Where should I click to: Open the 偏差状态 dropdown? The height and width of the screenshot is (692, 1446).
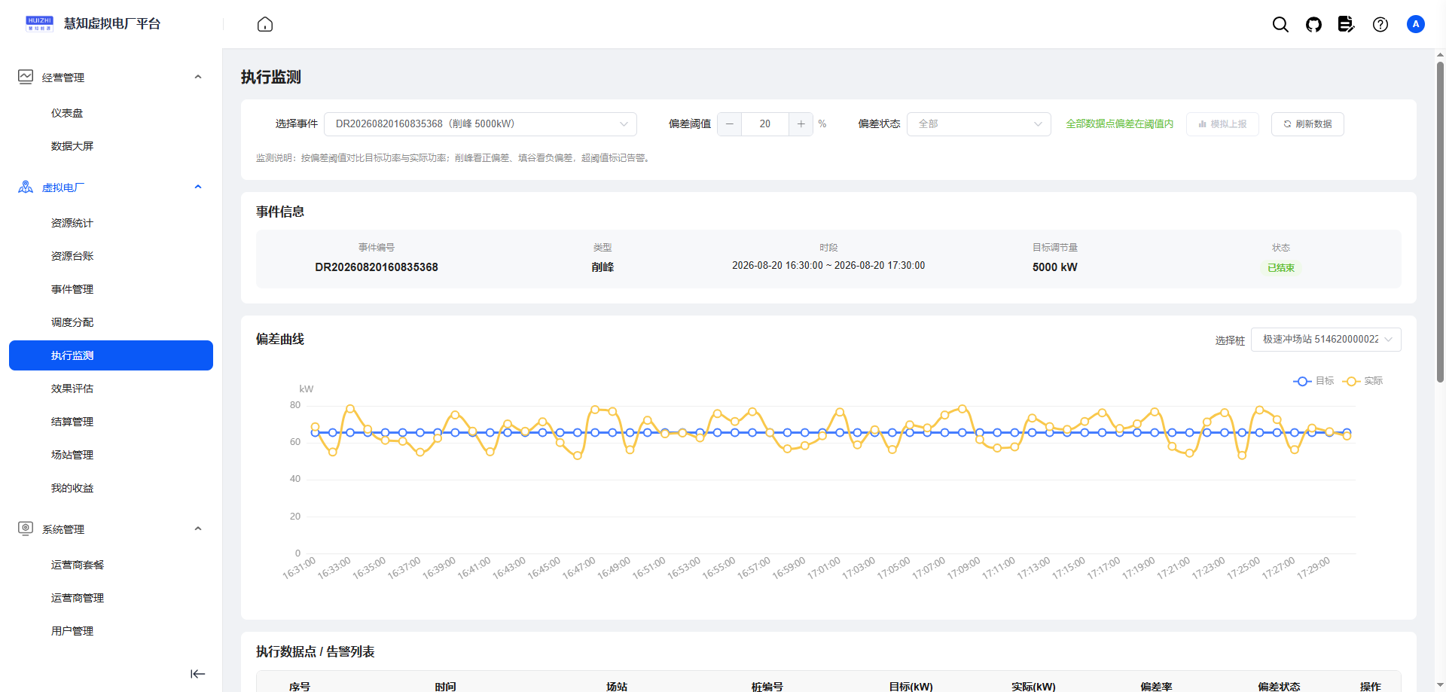pos(979,124)
